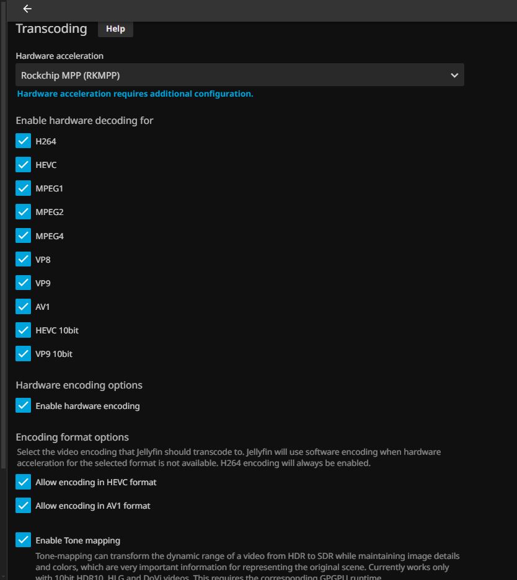The height and width of the screenshot is (580, 517).
Task: Click the dropdown chevron beside Rockchip MPP
Action: (x=454, y=75)
